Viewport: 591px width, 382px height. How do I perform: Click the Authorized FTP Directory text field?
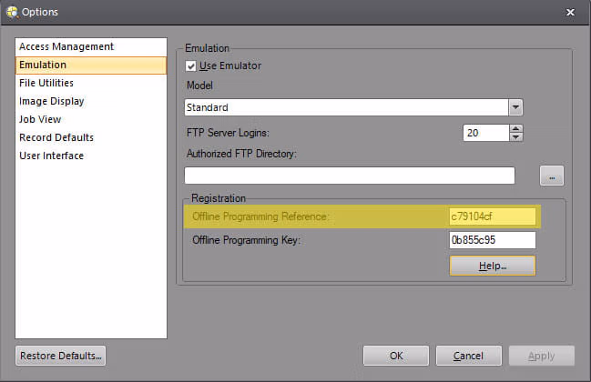350,176
